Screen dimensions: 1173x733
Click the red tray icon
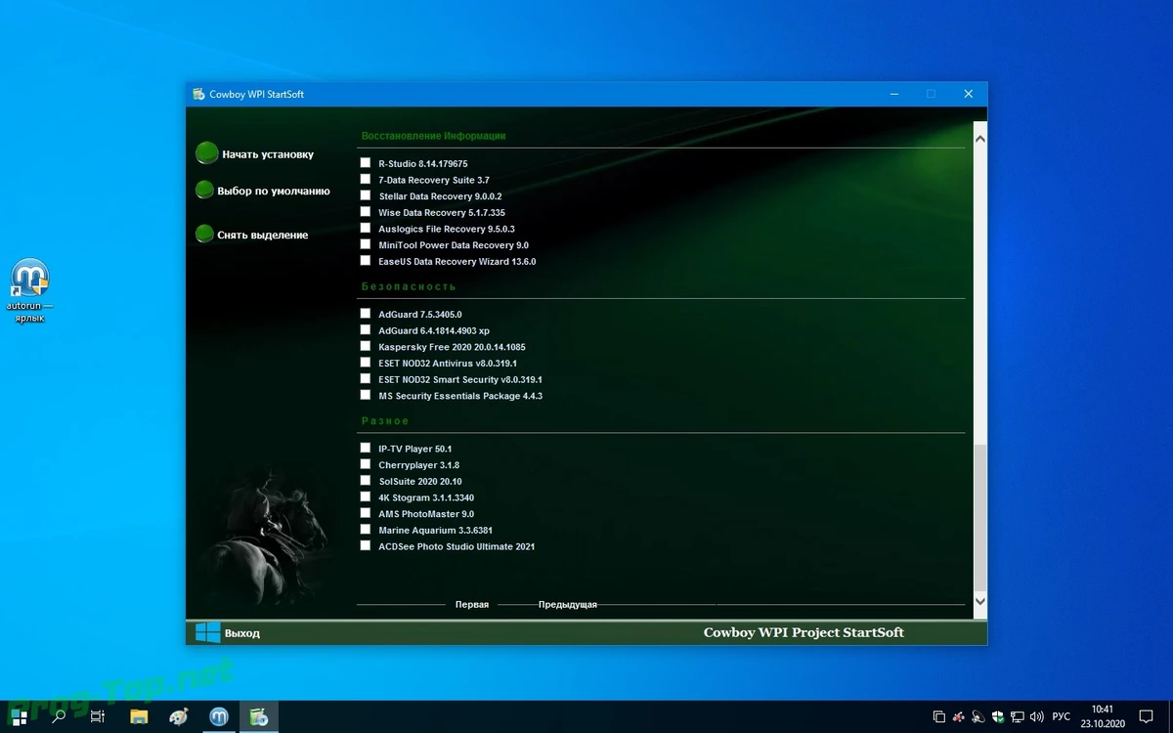tap(960, 716)
